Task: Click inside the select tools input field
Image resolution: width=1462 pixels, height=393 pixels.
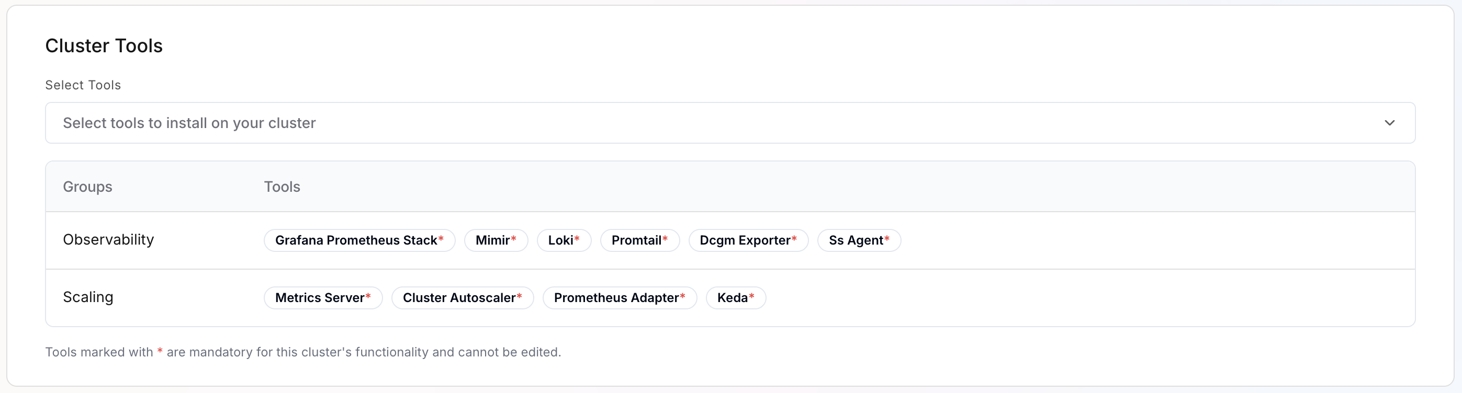Action: click(x=397, y=122)
